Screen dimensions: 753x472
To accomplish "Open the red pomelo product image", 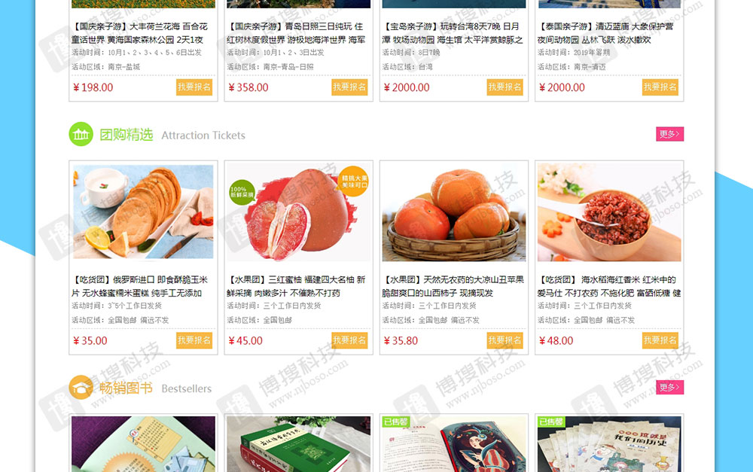I will pyautogui.click(x=299, y=212).
